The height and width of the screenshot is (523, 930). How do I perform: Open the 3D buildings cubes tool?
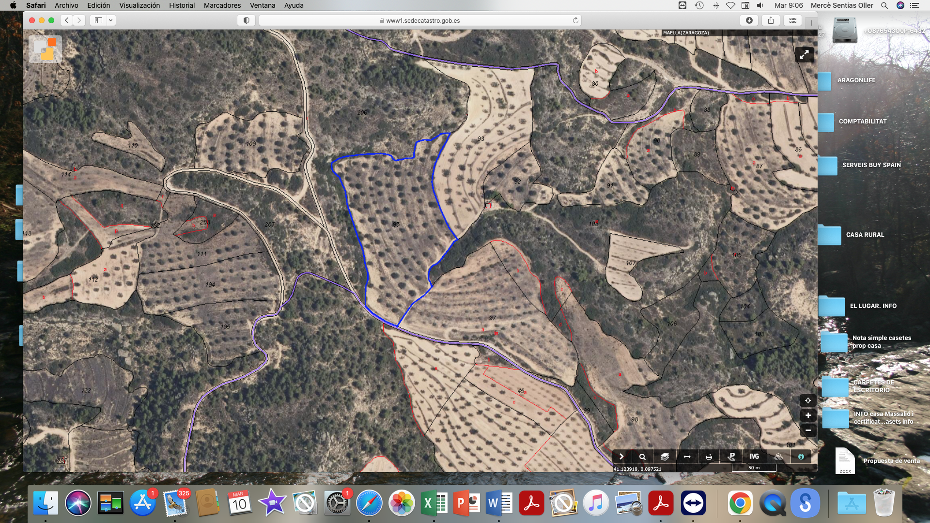click(778, 457)
